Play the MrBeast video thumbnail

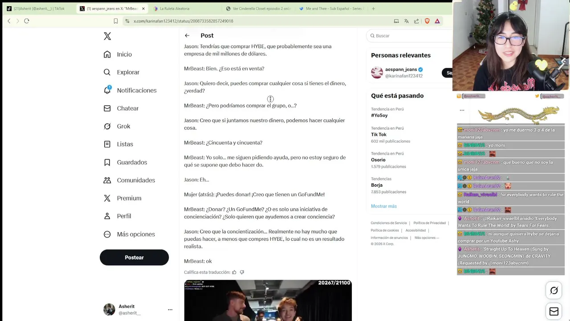click(x=268, y=300)
